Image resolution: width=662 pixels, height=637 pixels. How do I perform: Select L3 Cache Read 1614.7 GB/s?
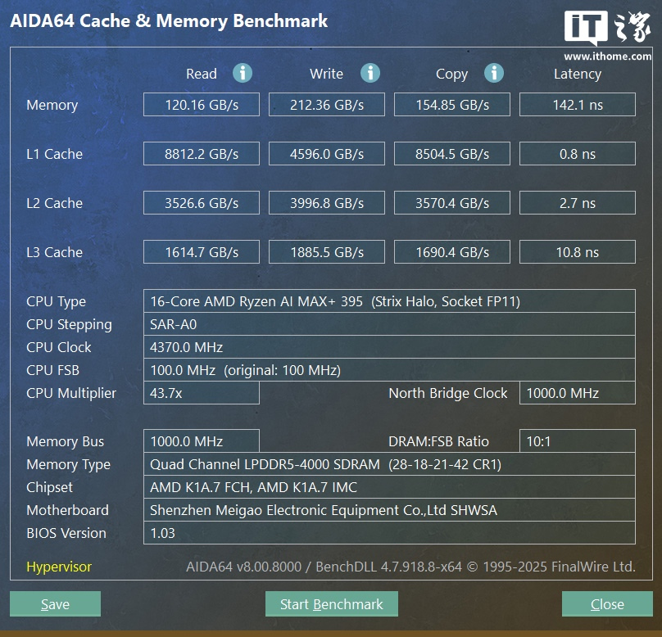[x=202, y=252]
